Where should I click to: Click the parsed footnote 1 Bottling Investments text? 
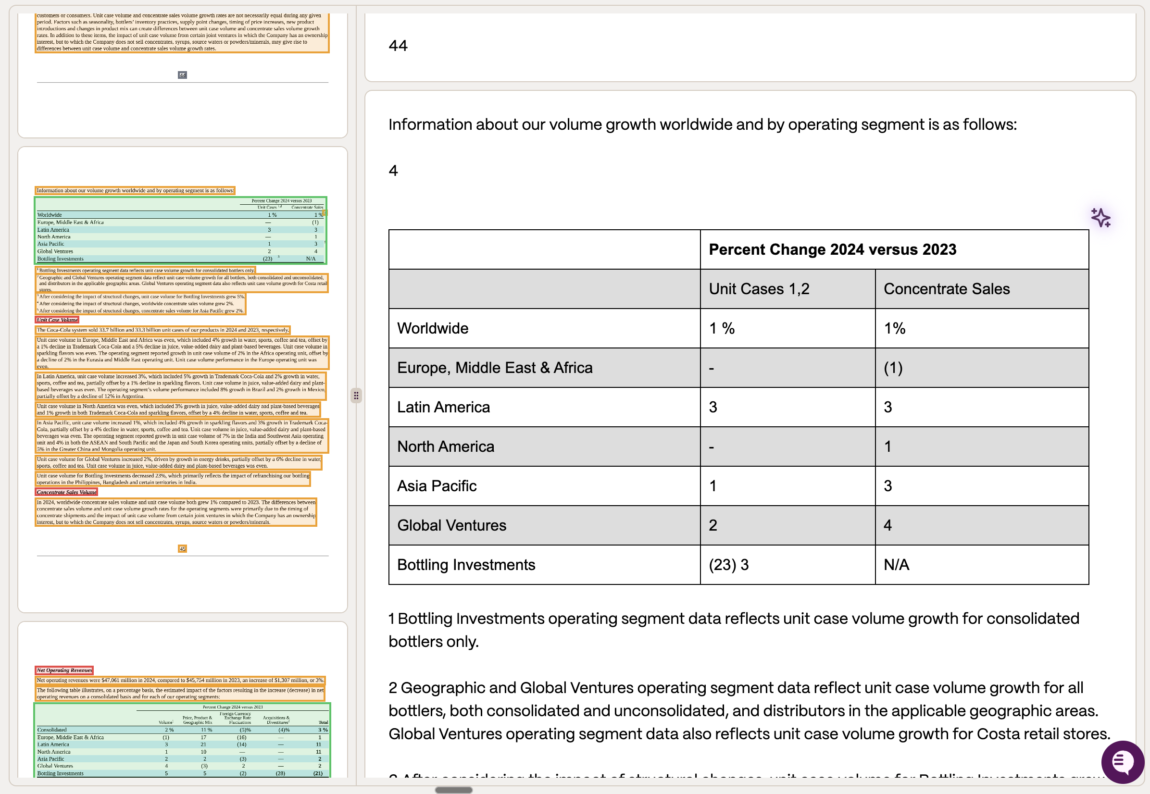734,630
